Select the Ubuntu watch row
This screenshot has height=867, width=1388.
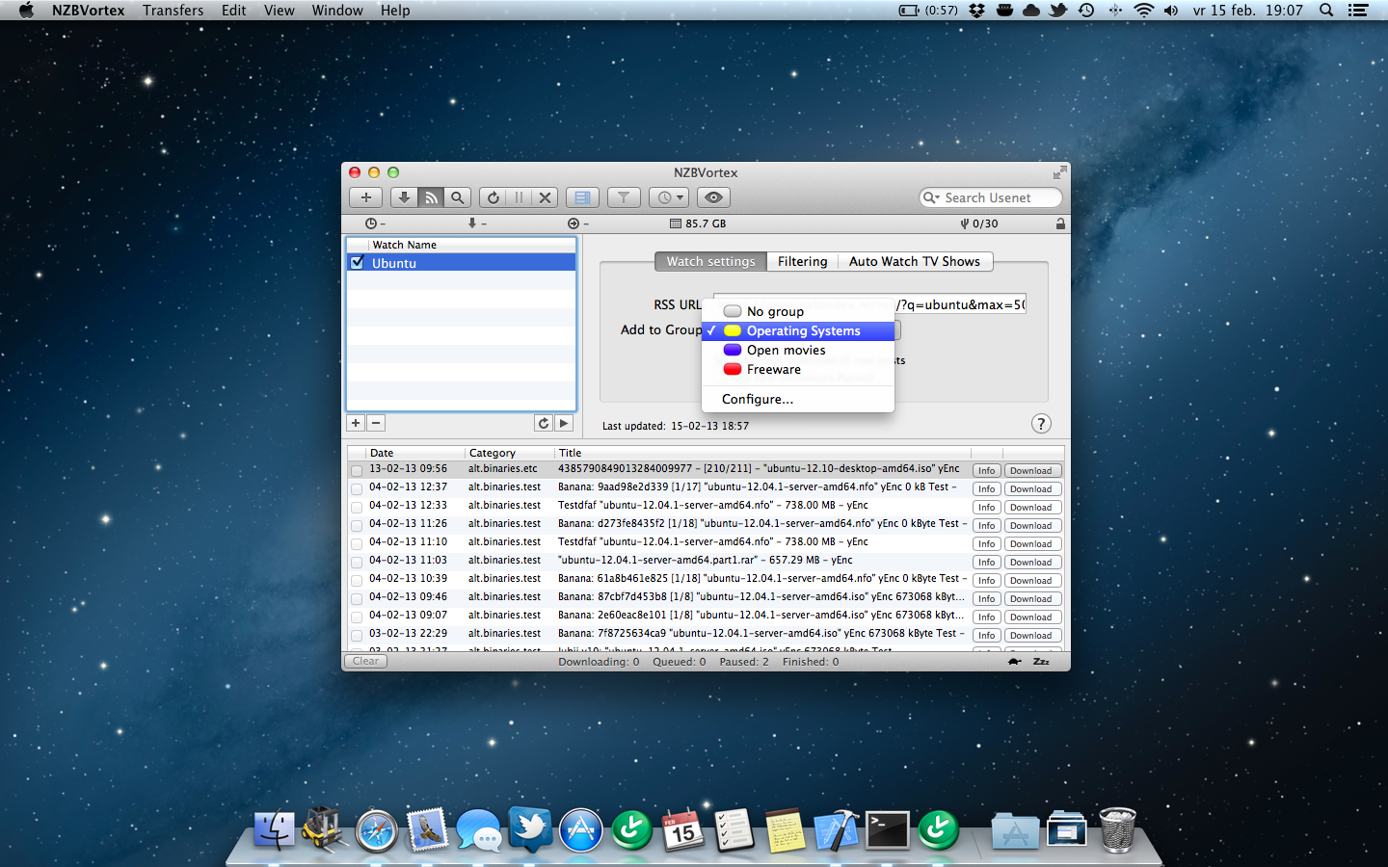click(461, 262)
